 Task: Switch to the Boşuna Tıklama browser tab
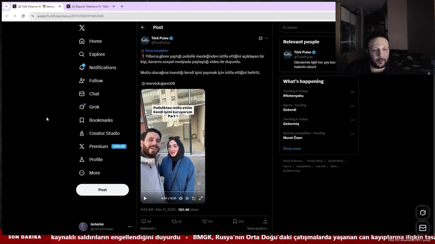90,6
